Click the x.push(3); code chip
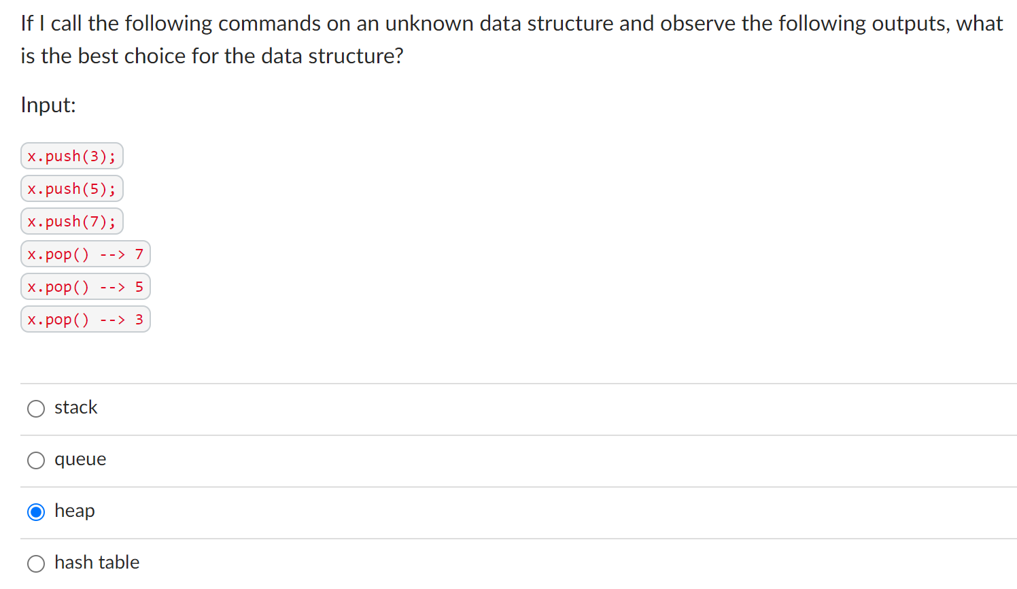 71,156
